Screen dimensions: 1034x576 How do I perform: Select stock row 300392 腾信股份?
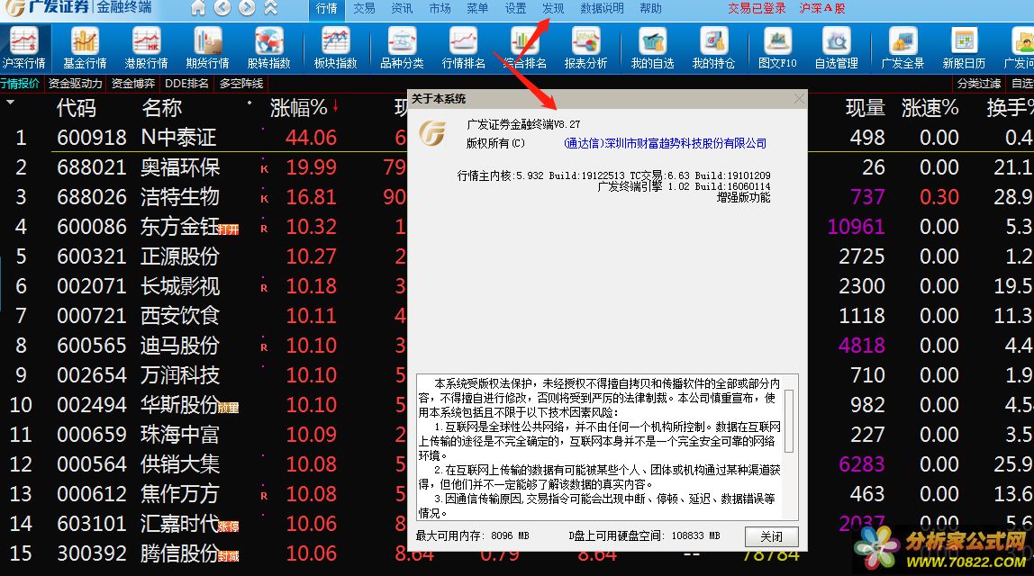point(204,553)
